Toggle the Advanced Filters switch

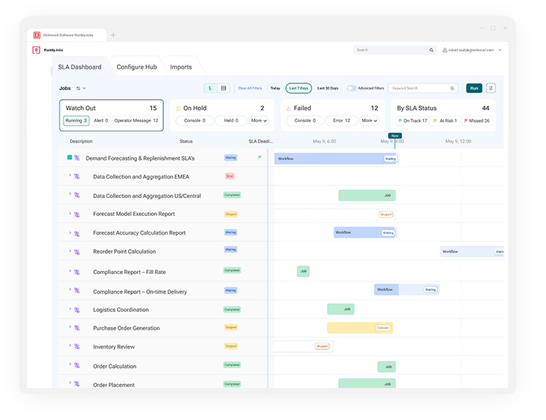pyautogui.click(x=352, y=89)
